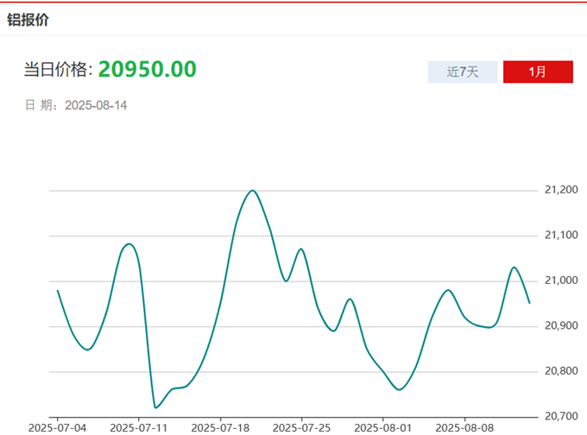Select the red 1月 range tab
Viewport: 587px width, 435px height.
[x=537, y=72]
